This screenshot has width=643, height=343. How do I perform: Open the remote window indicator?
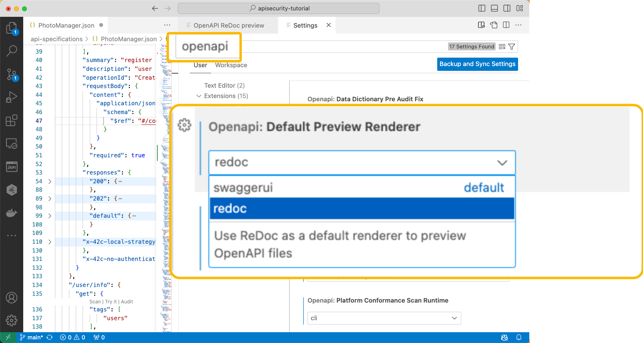(x=8, y=337)
